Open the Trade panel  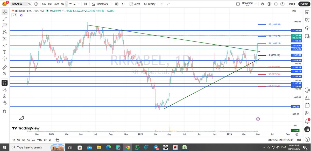pos(292,4)
